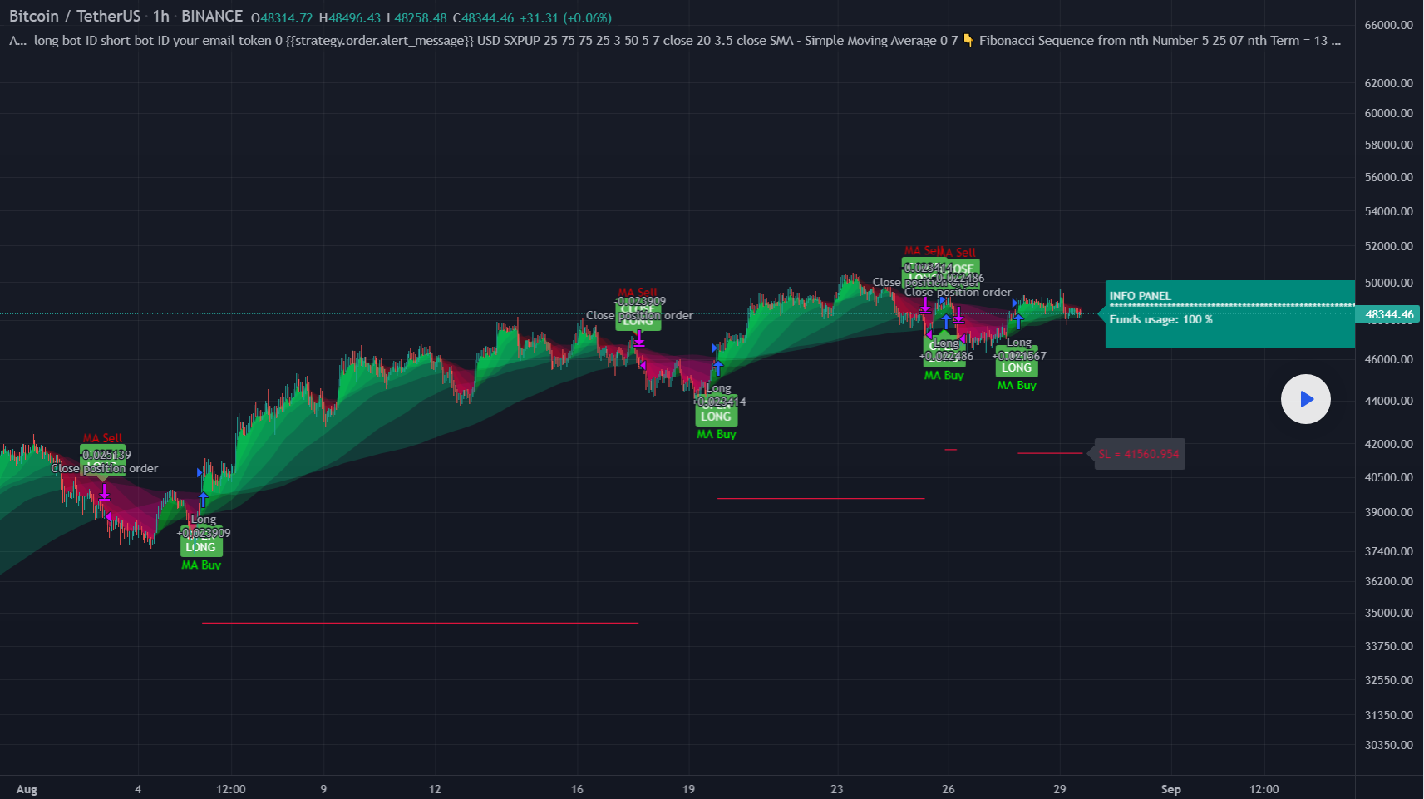Click the leftmost MA Sell label
1424x799 pixels.
[102, 438]
